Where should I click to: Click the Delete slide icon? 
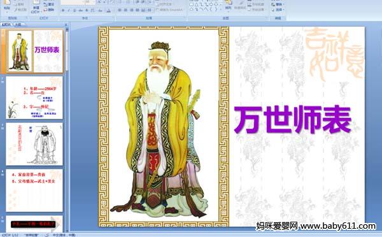click(49, 10)
